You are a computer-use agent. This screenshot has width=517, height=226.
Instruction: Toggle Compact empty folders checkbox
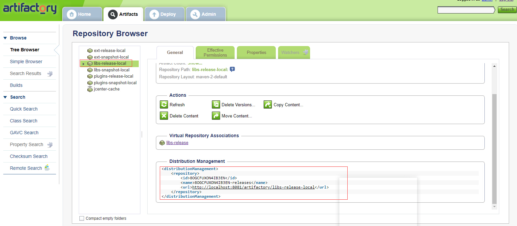(x=82, y=218)
